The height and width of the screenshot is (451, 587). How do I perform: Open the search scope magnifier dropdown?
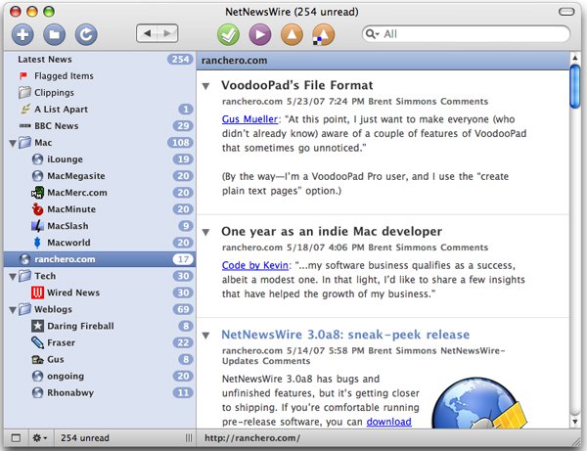[372, 34]
